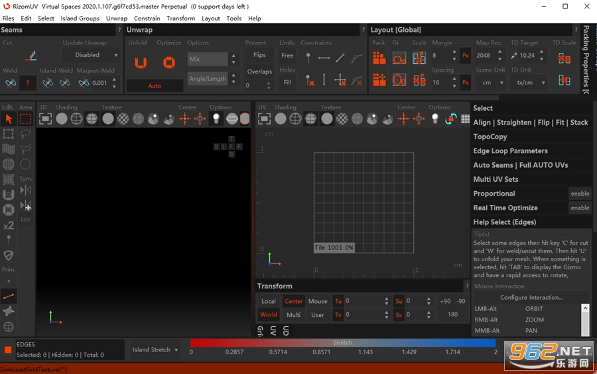The height and width of the screenshot is (374, 597).
Task: Open the Scene Unit cm dropdown
Action: pos(490,83)
